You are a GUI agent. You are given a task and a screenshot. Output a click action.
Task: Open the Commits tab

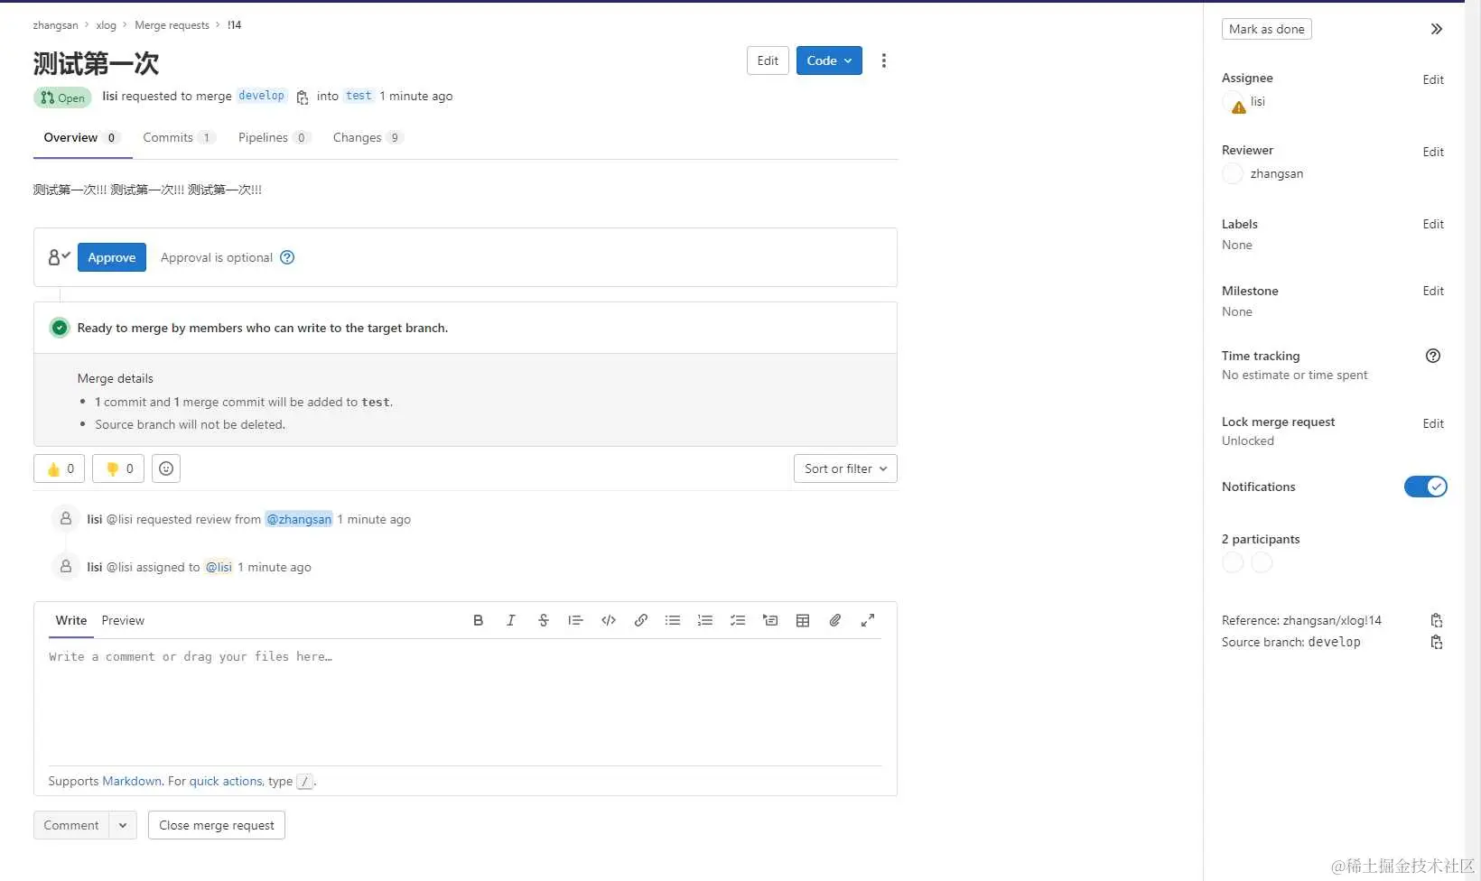[179, 137]
